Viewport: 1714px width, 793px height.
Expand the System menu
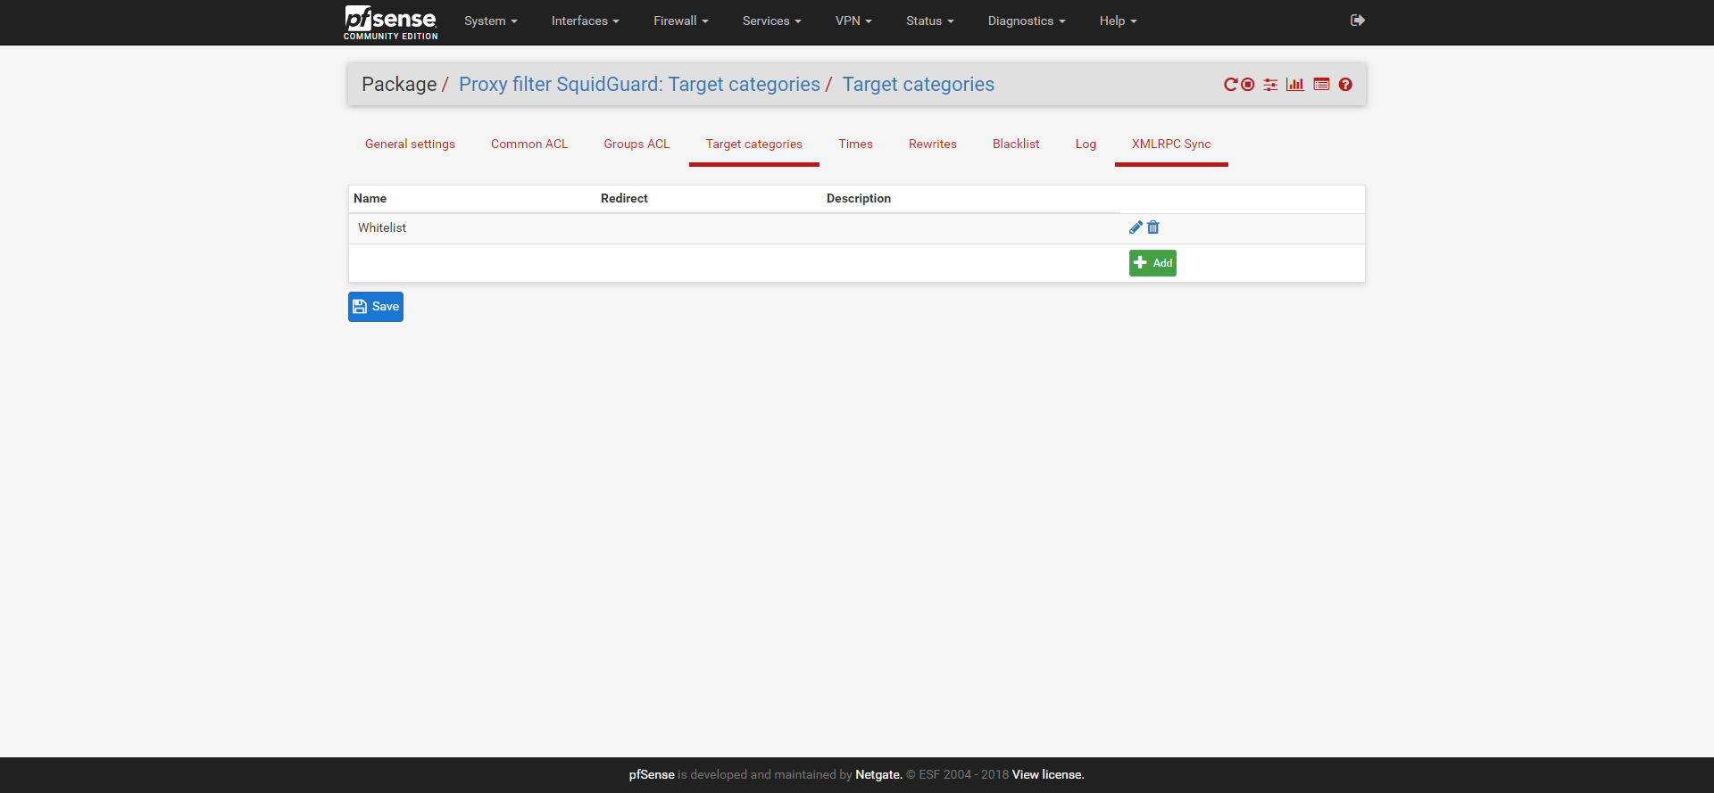click(x=490, y=21)
